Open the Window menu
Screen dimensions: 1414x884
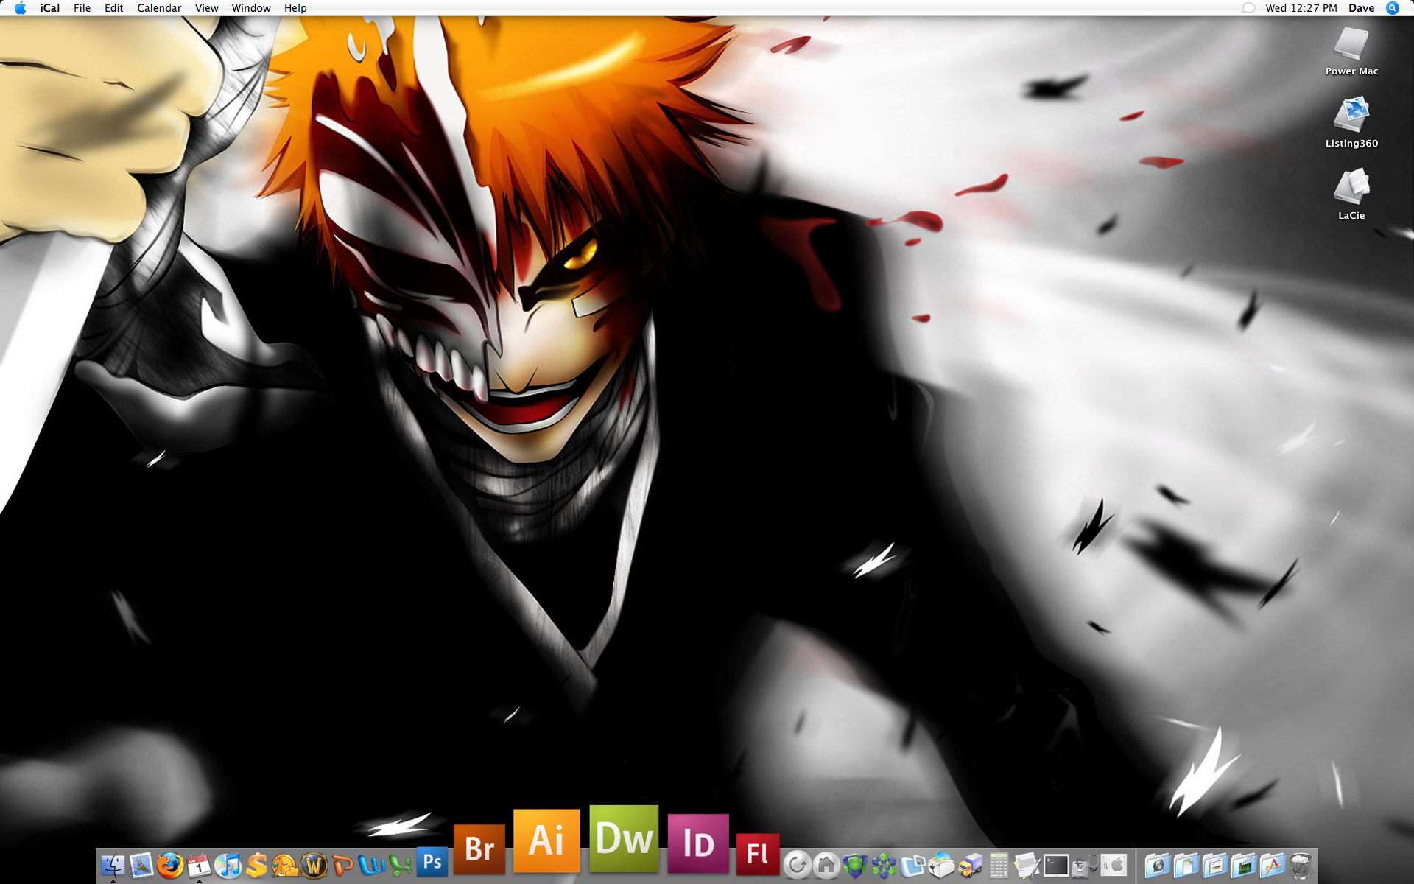[251, 8]
